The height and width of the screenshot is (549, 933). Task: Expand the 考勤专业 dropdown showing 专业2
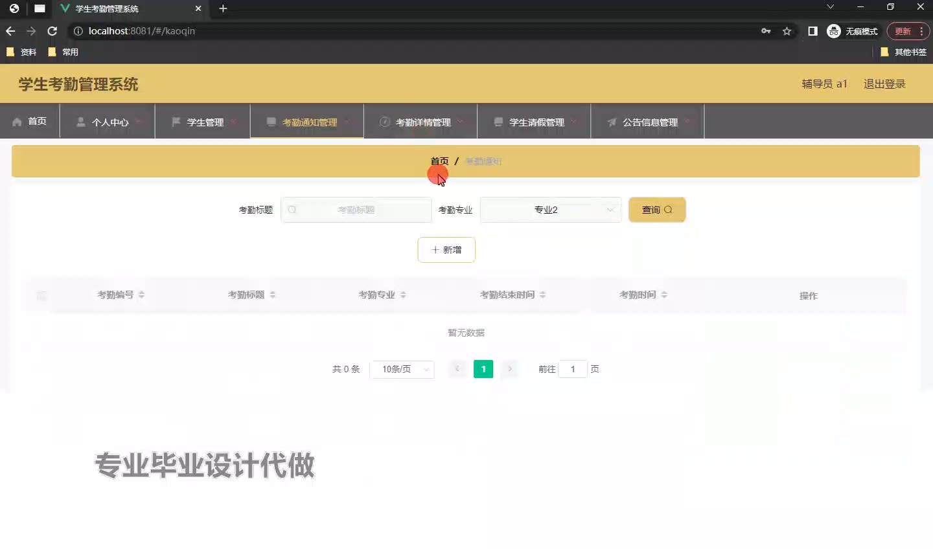pos(550,210)
